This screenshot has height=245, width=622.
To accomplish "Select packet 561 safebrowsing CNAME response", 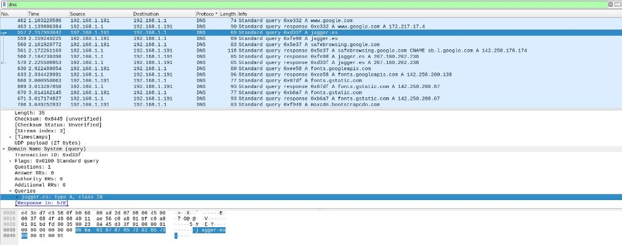I will coord(311,50).
